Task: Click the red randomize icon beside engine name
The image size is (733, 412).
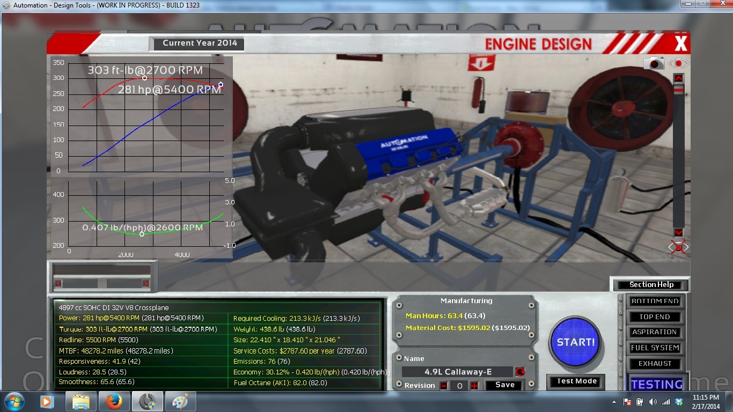Action: pos(519,371)
